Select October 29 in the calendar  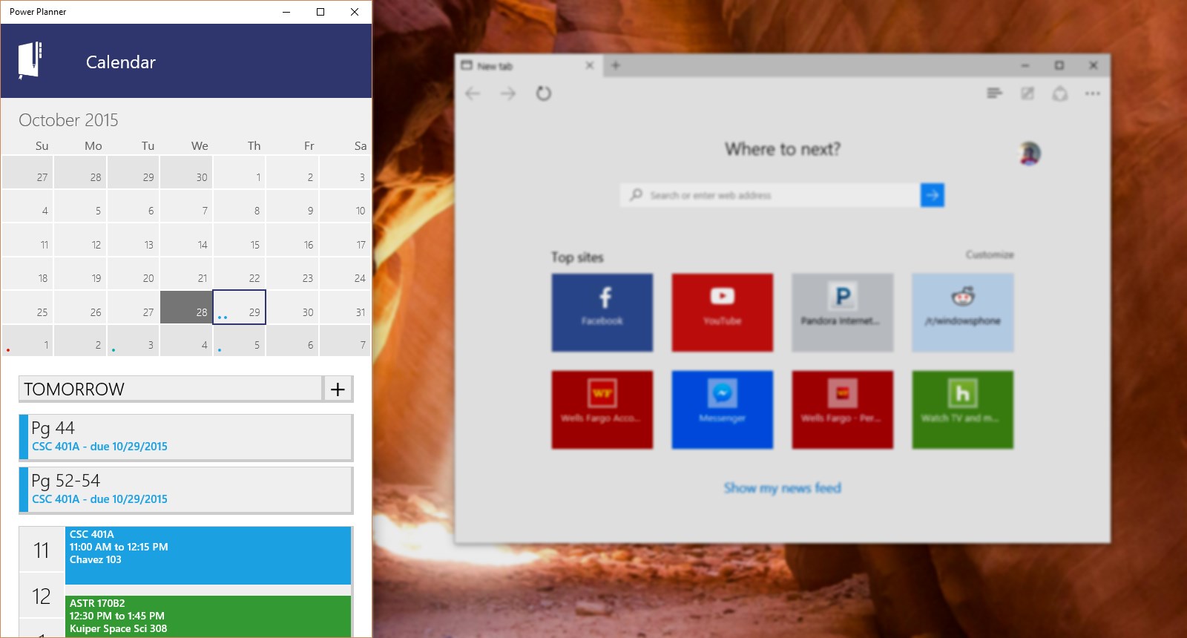pos(240,307)
